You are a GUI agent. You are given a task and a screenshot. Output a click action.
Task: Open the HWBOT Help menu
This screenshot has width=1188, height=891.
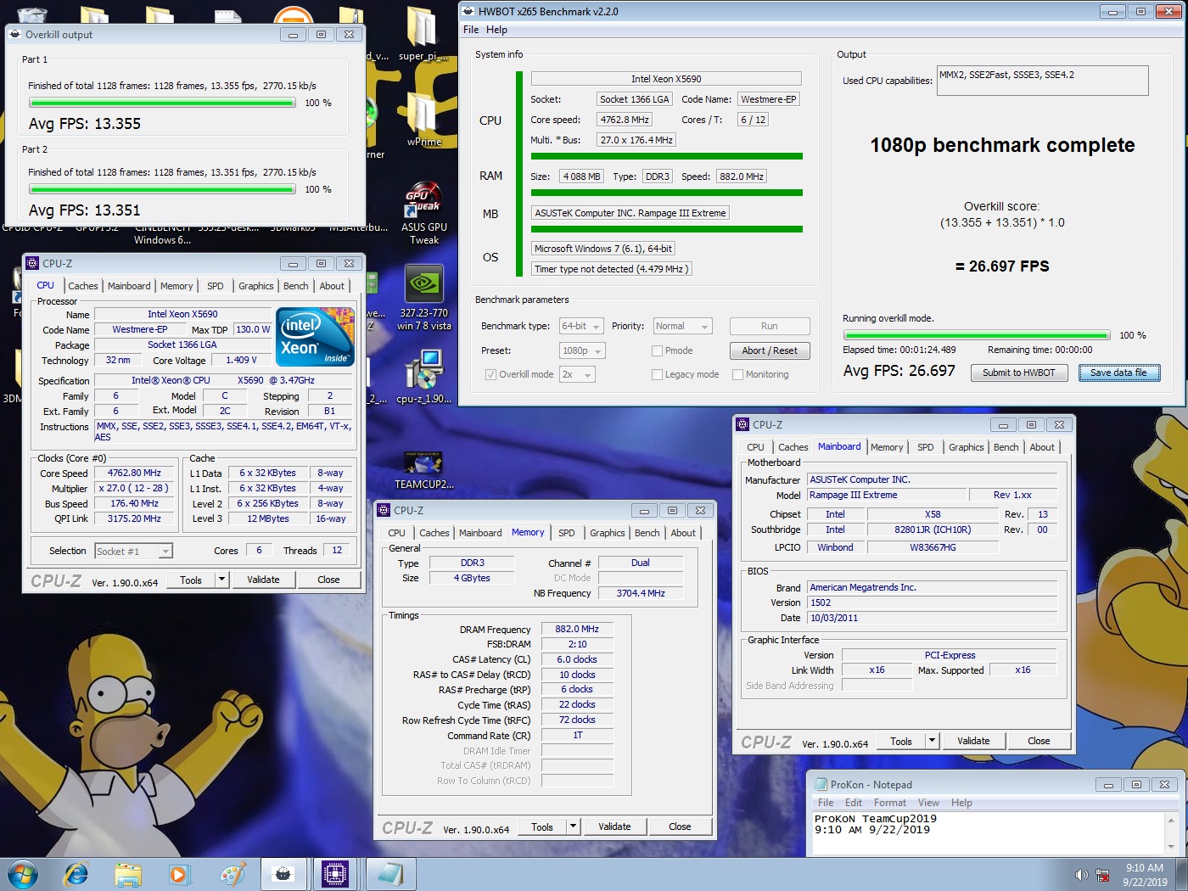point(496,30)
